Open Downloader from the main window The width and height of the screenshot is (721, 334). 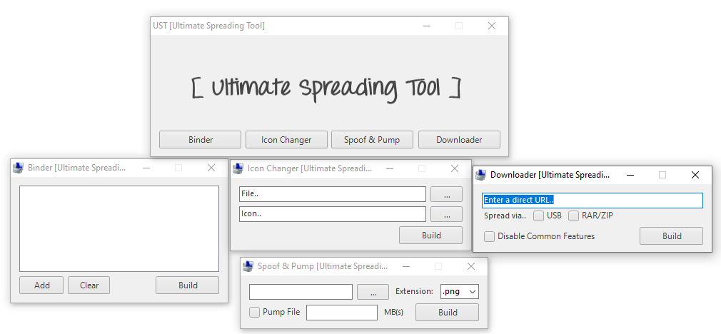pos(459,140)
